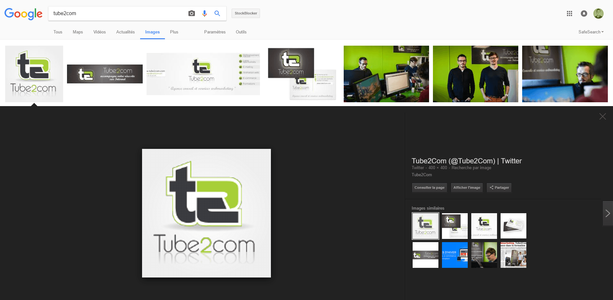Screen dimensions: 613x300
Task: Click the Tube2Com caption text
Action: coord(422,175)
